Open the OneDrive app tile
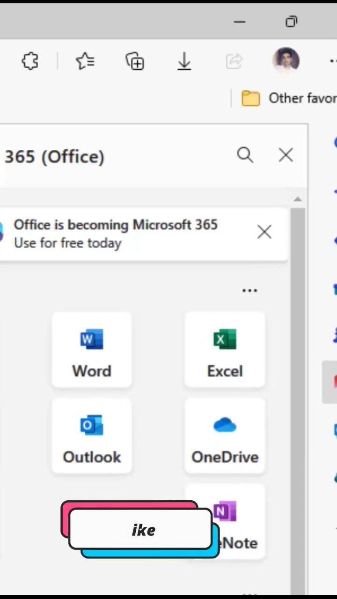337x599 pixels. coord(225,436)
